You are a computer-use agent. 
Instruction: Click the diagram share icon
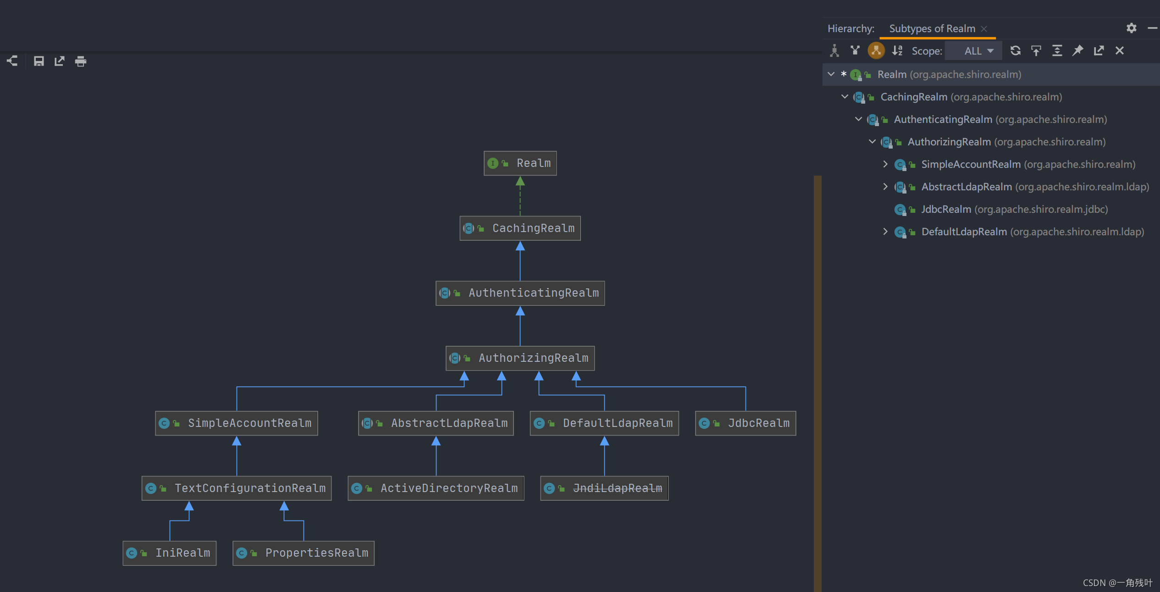coord(12,61)
